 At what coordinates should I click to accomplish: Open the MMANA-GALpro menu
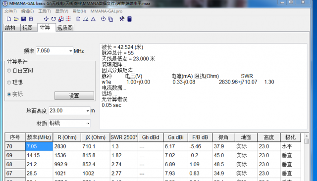click(106, 11)
